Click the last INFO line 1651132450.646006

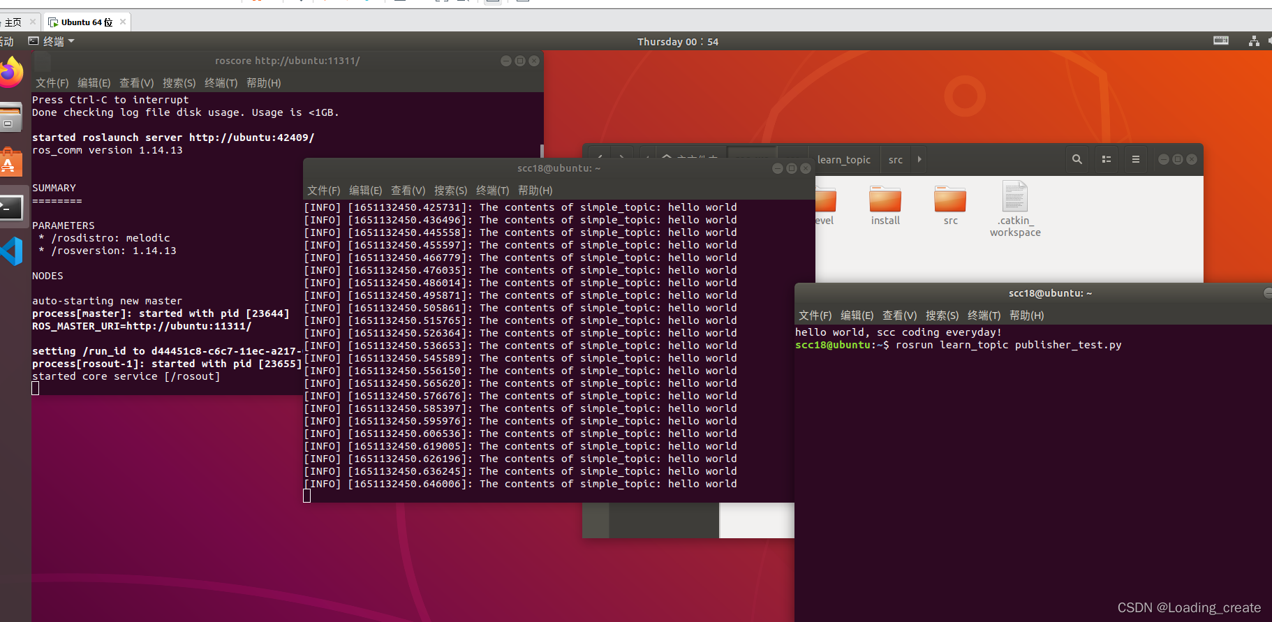pyautogui.click(x=520, y=484)
